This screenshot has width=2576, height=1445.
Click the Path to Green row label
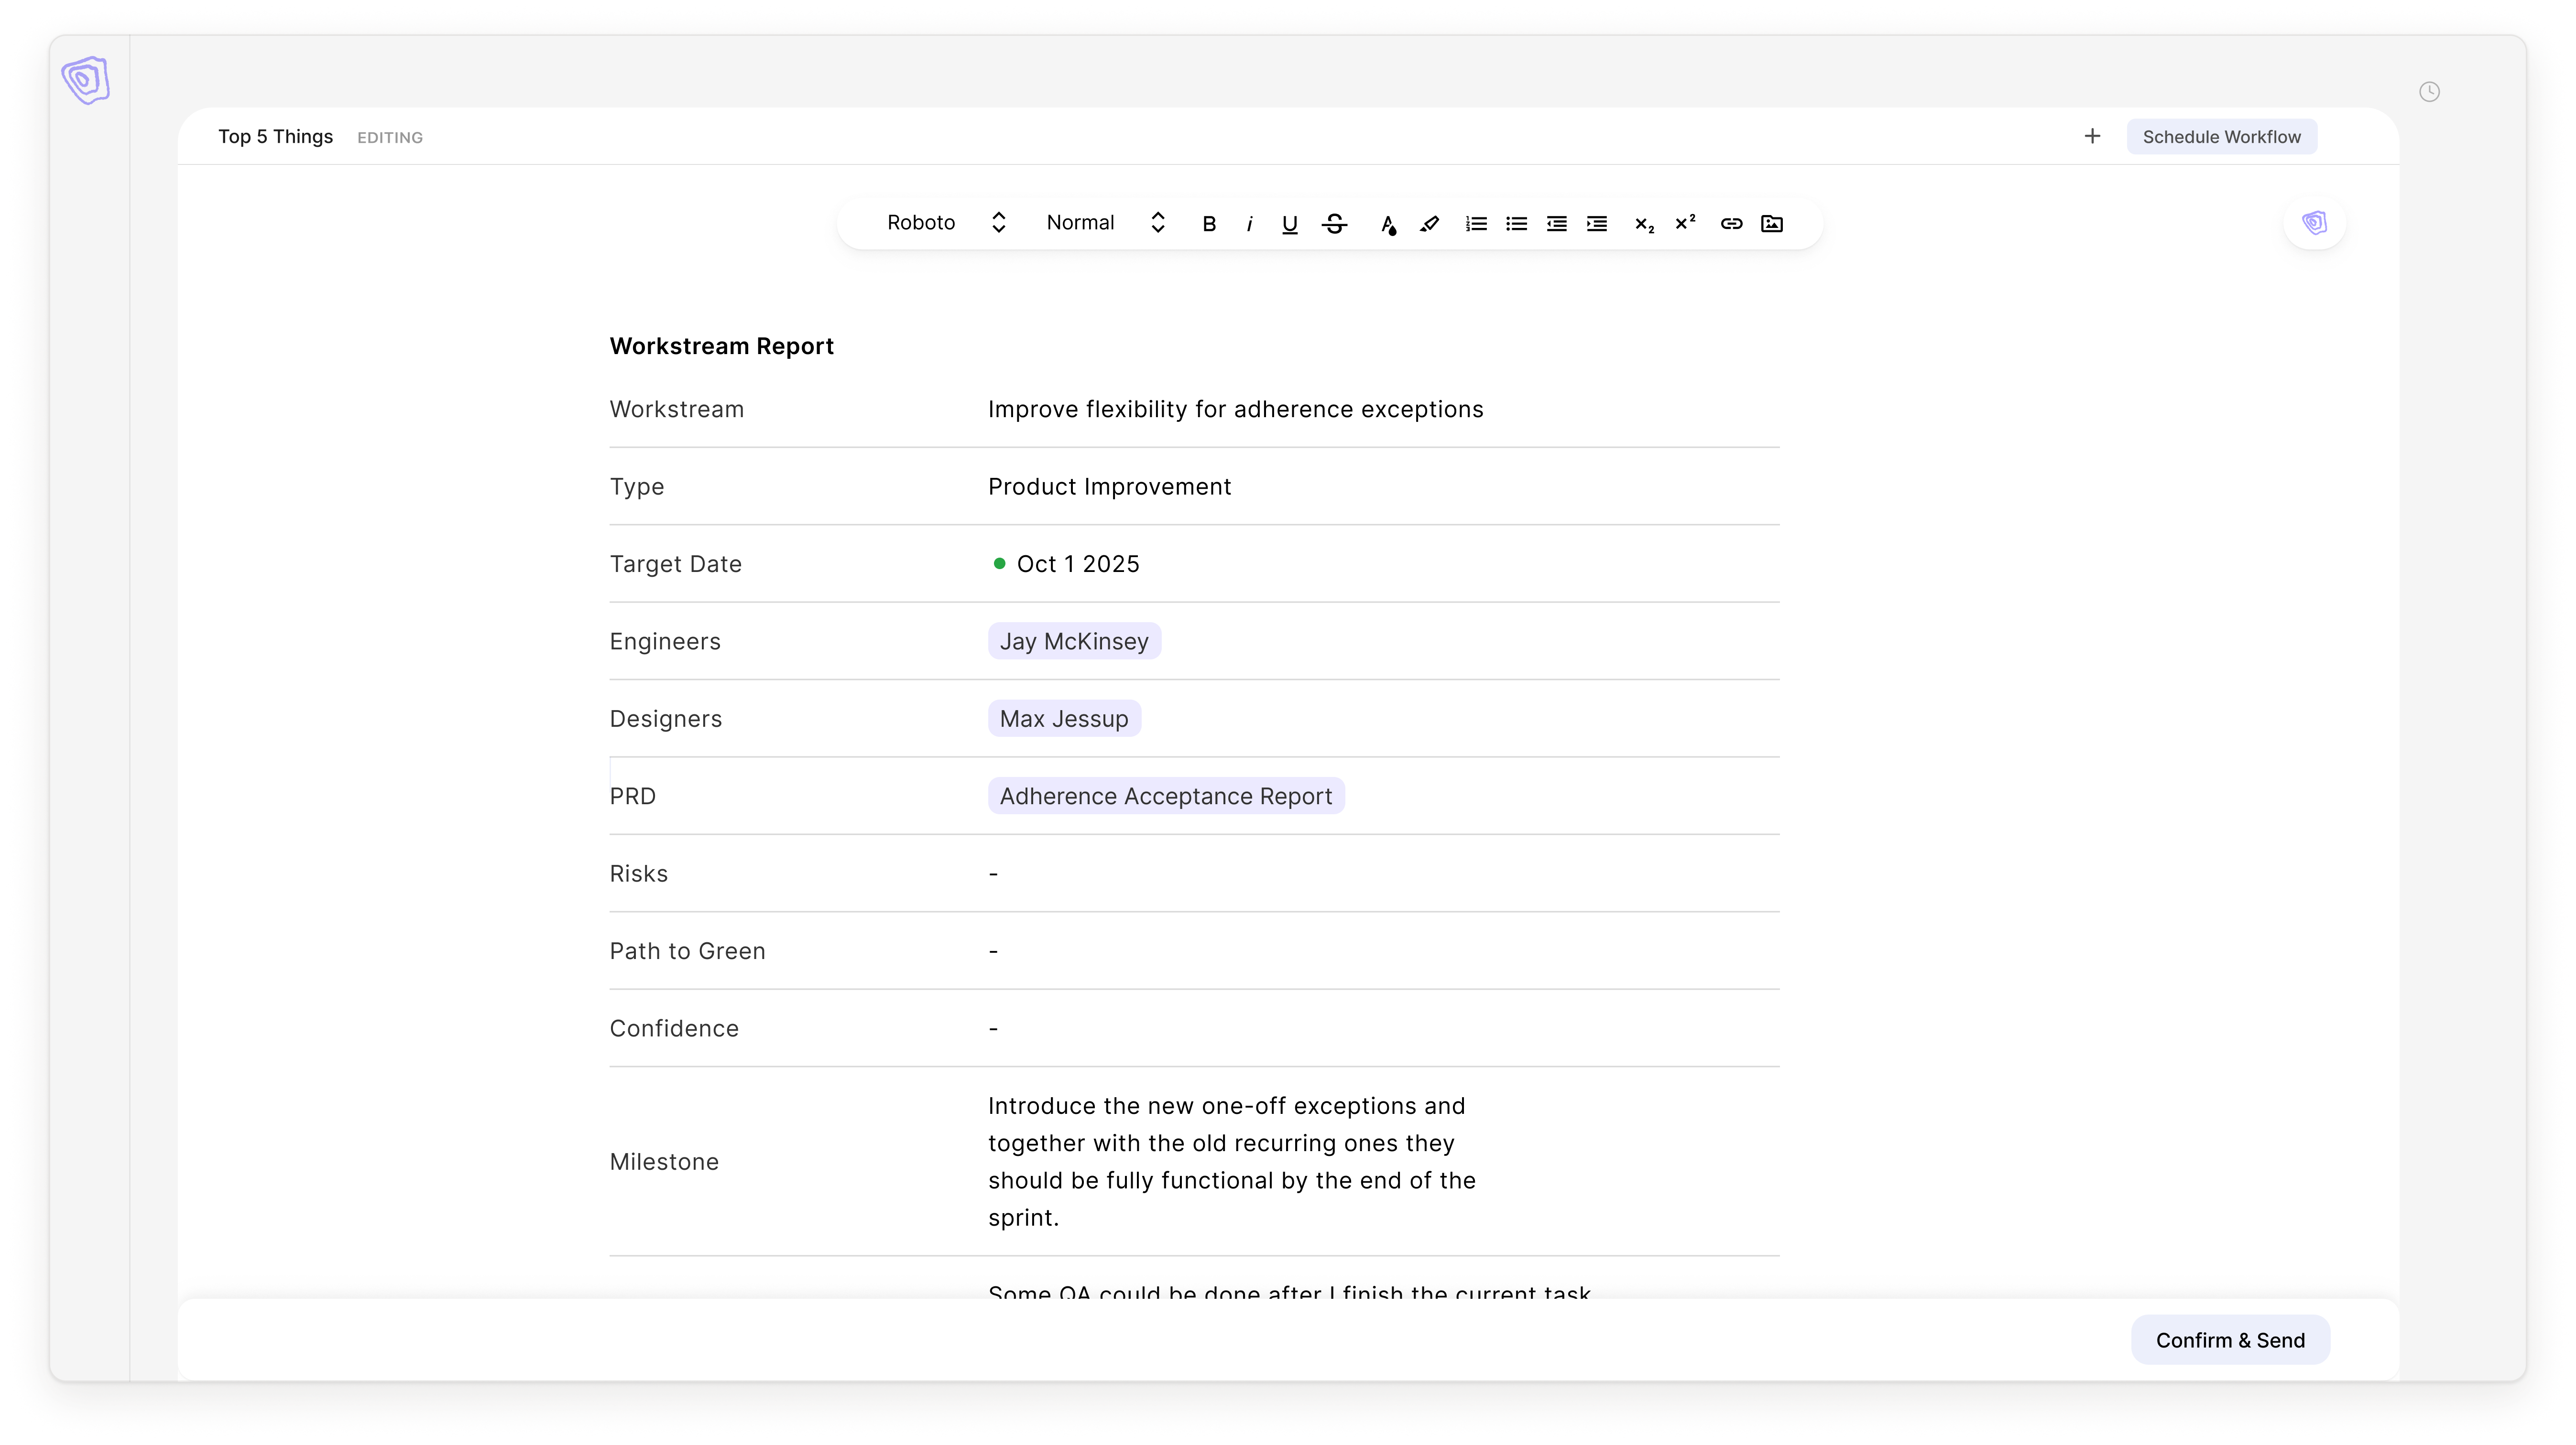(x=688, y=951)
